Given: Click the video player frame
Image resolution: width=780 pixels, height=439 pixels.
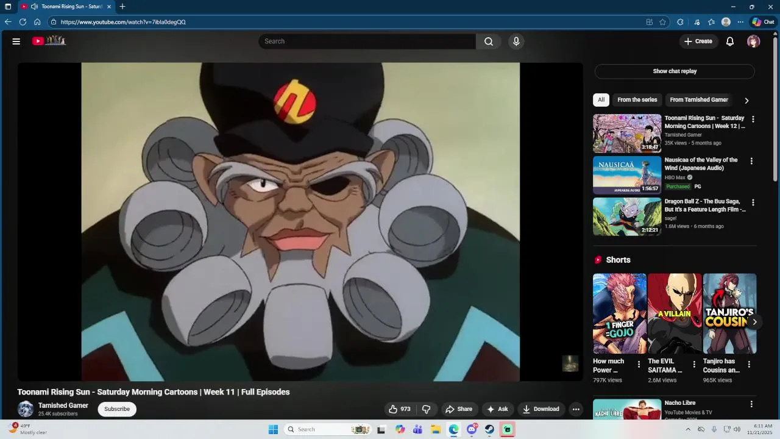Looking at the screenshot, I should coord(300,222).
